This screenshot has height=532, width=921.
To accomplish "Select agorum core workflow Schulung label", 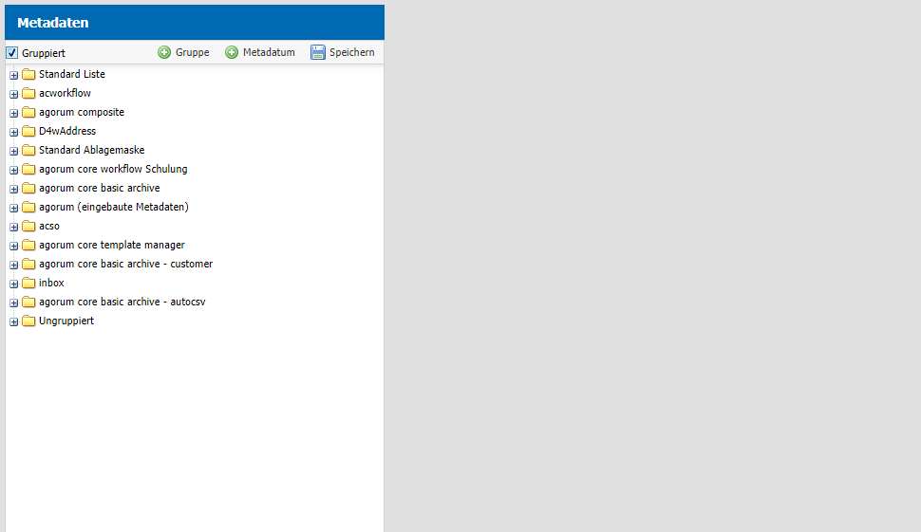I will pyautogui.click(x=113, y=169).
